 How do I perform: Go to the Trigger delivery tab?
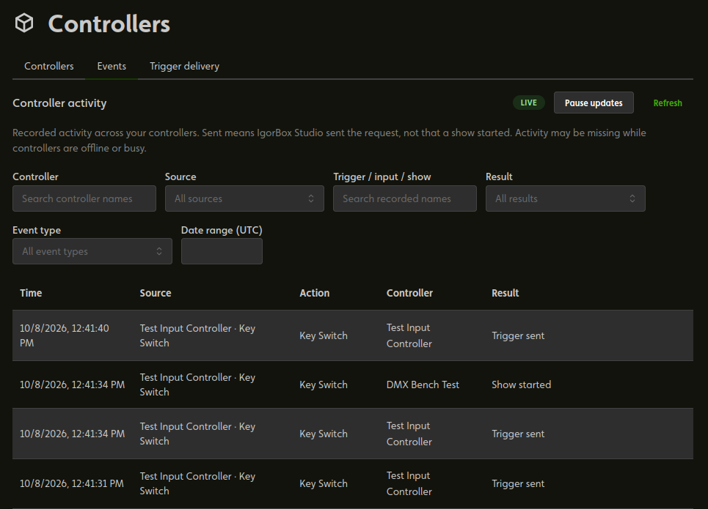point(184,66)
